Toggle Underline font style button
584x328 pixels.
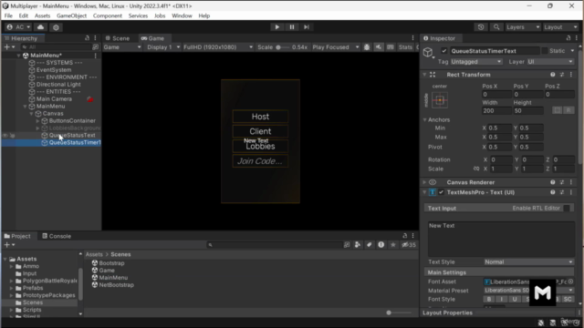click(515, 299)
